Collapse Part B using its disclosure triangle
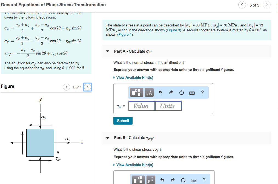Viewport: 278px width, 184px height. [108, 138]
